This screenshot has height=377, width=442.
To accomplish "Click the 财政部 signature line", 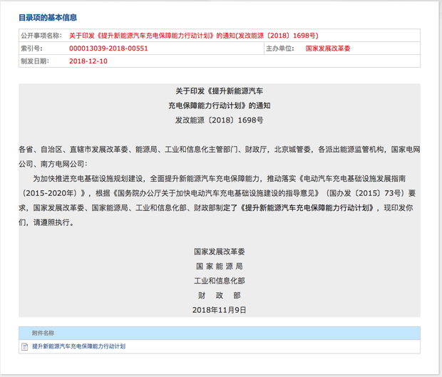I will (x=220, y=295).
